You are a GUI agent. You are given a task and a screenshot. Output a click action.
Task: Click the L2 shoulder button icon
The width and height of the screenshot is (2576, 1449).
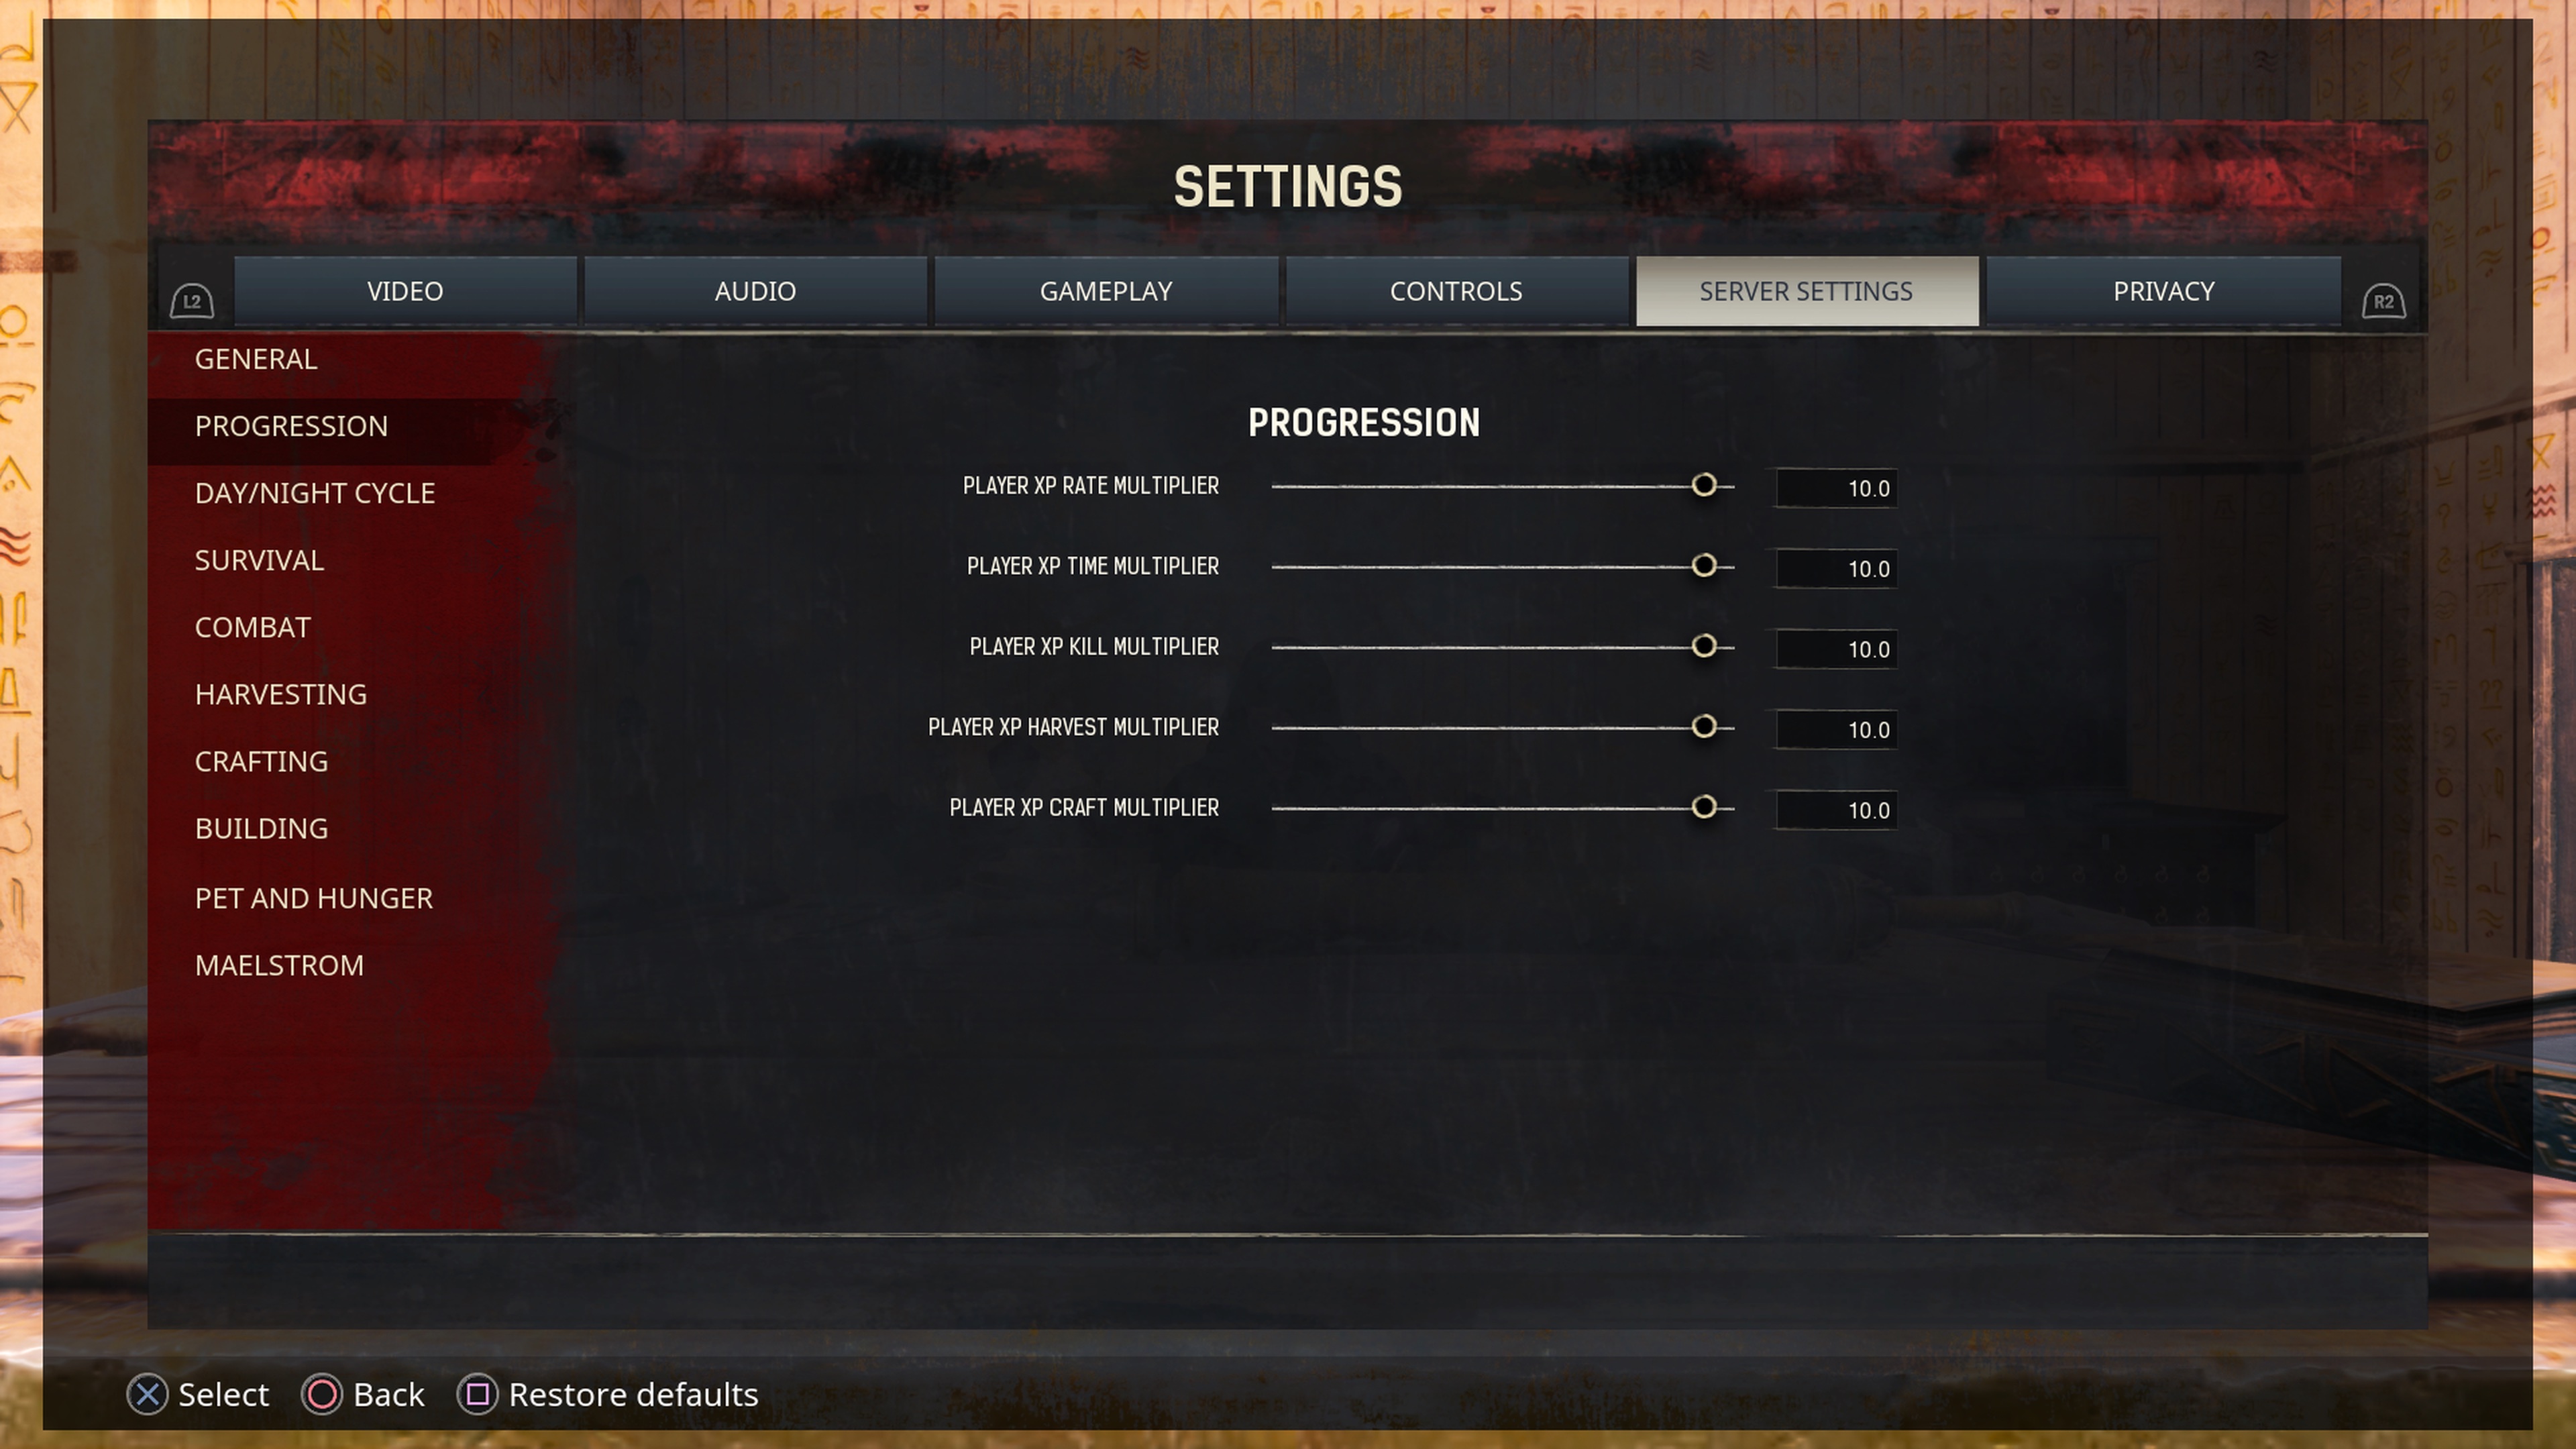192,300
